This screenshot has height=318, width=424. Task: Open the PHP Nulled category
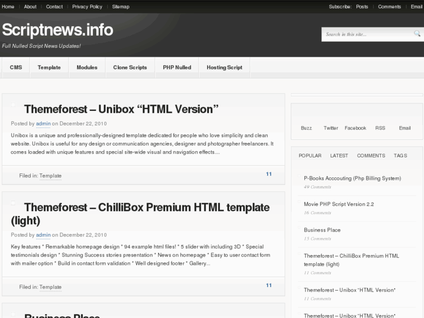(177, 67)
